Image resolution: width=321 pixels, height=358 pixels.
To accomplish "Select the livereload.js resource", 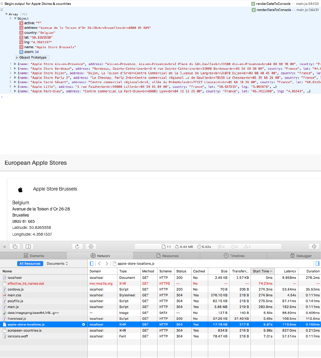I will (160, 319).
